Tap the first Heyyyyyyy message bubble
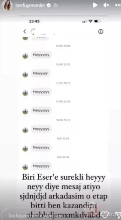This screenshot has width=121, height=220. 41,55
